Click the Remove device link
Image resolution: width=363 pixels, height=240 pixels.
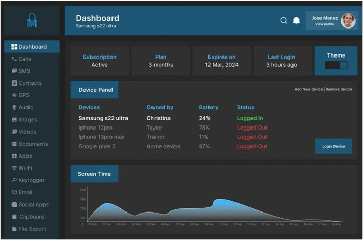(x=339, y=89)
